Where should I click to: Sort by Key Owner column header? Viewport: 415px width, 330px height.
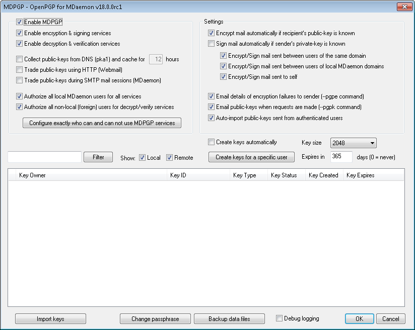pyautogui.click(x=91, y=175)
